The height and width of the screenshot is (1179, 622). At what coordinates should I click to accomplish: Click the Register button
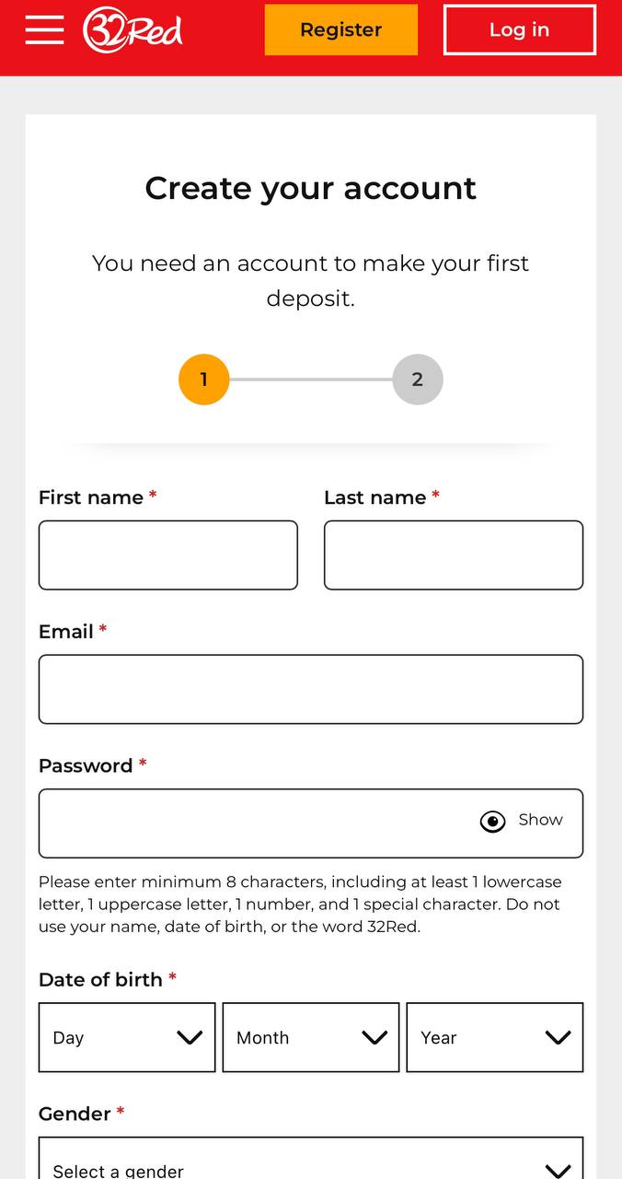(341, 29)
